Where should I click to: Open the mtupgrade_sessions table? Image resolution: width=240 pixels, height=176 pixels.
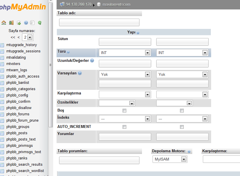(x=23, y=51)
